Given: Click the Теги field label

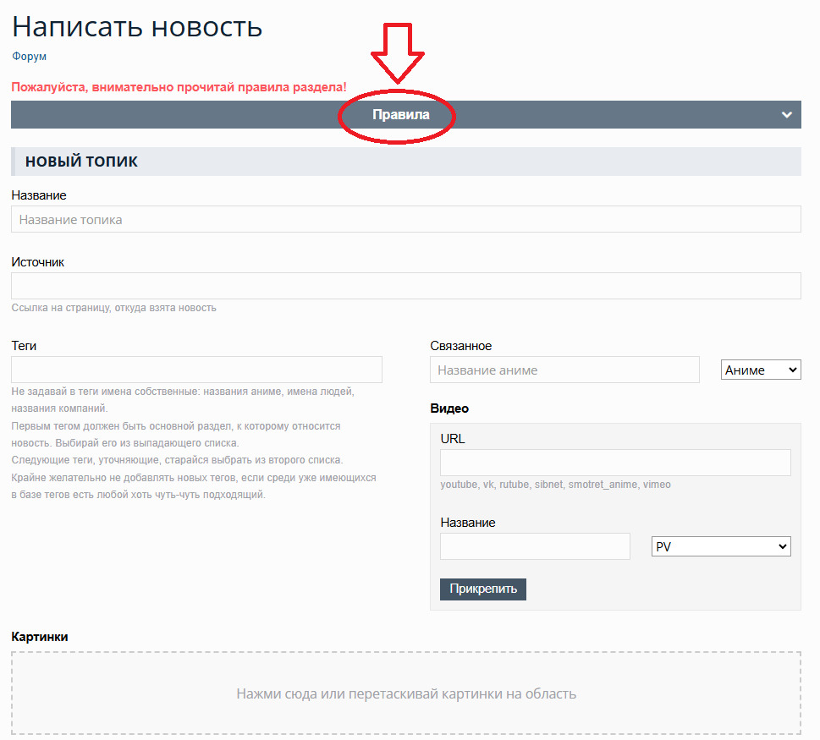Looking at the screenshot, I should point(24,346).
